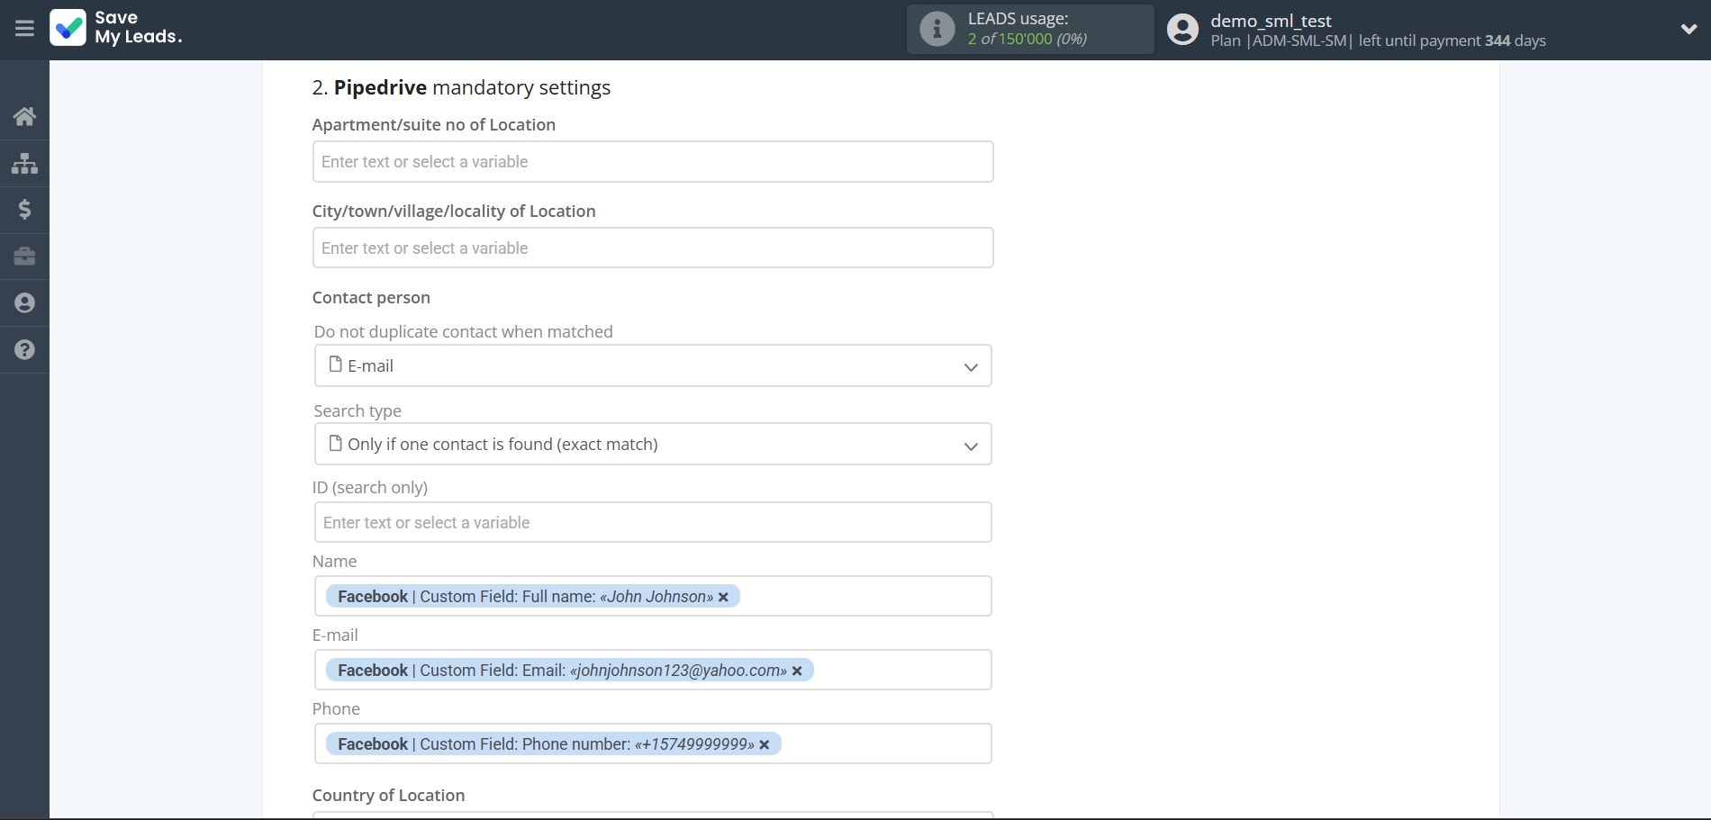Click the Save My Leads logo

(115, 29)
